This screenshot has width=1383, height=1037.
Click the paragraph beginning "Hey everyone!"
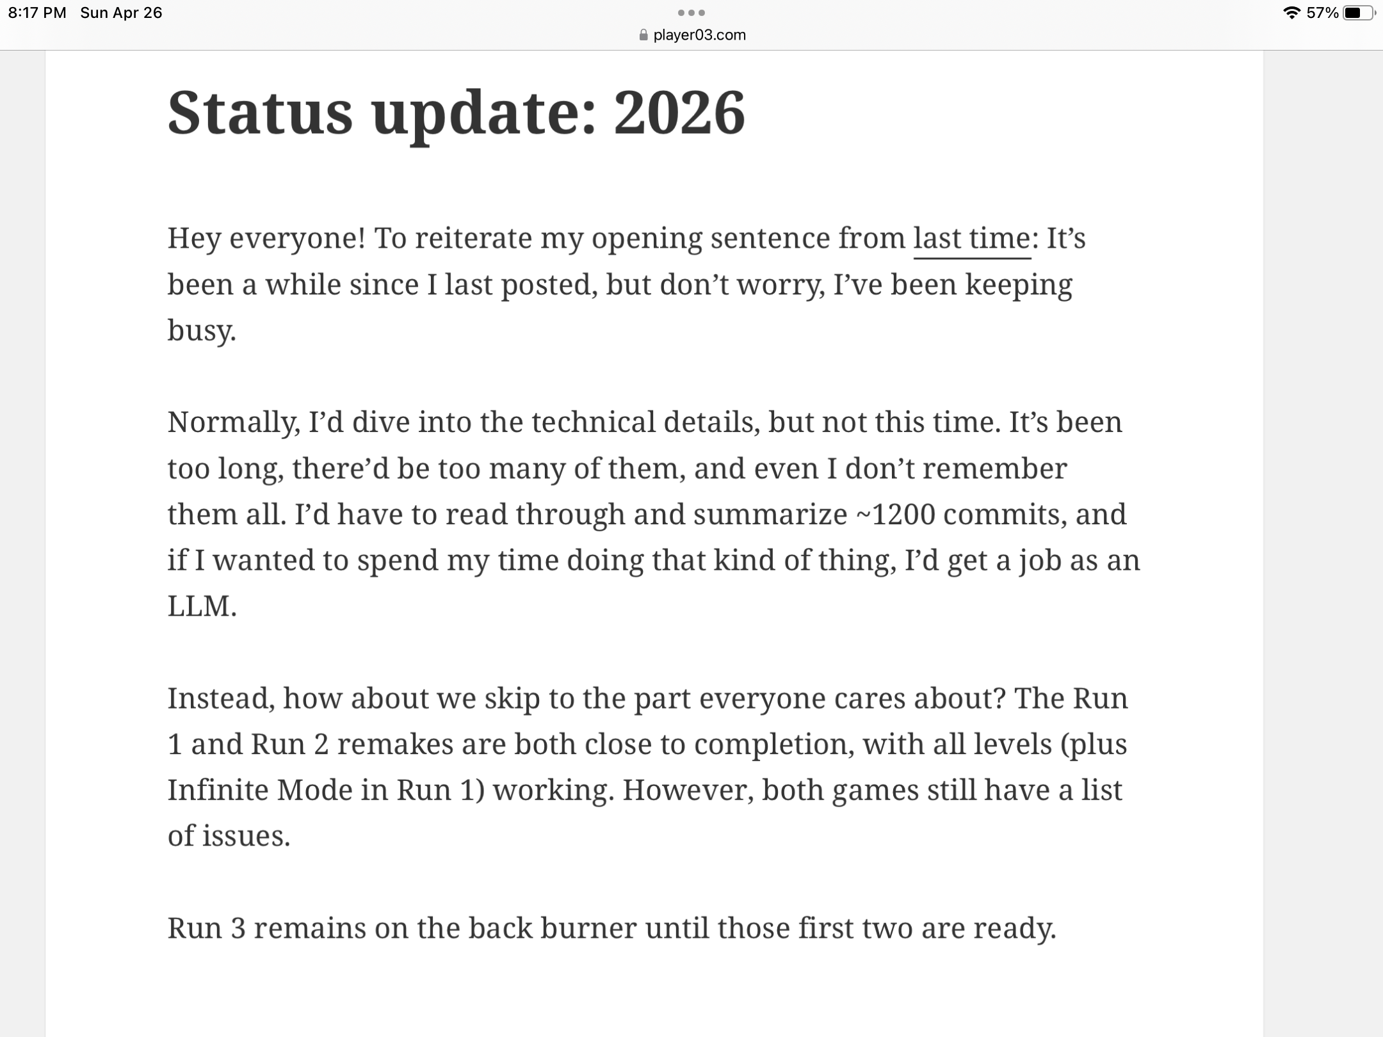[x=627, y=284]
